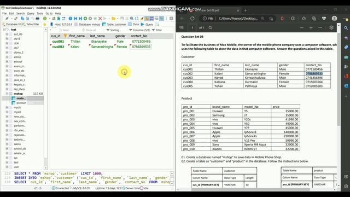Click the copy icon in HeidiSQL toolbar
The height and width of the screenshot is (197, 350).
(22, 19)
